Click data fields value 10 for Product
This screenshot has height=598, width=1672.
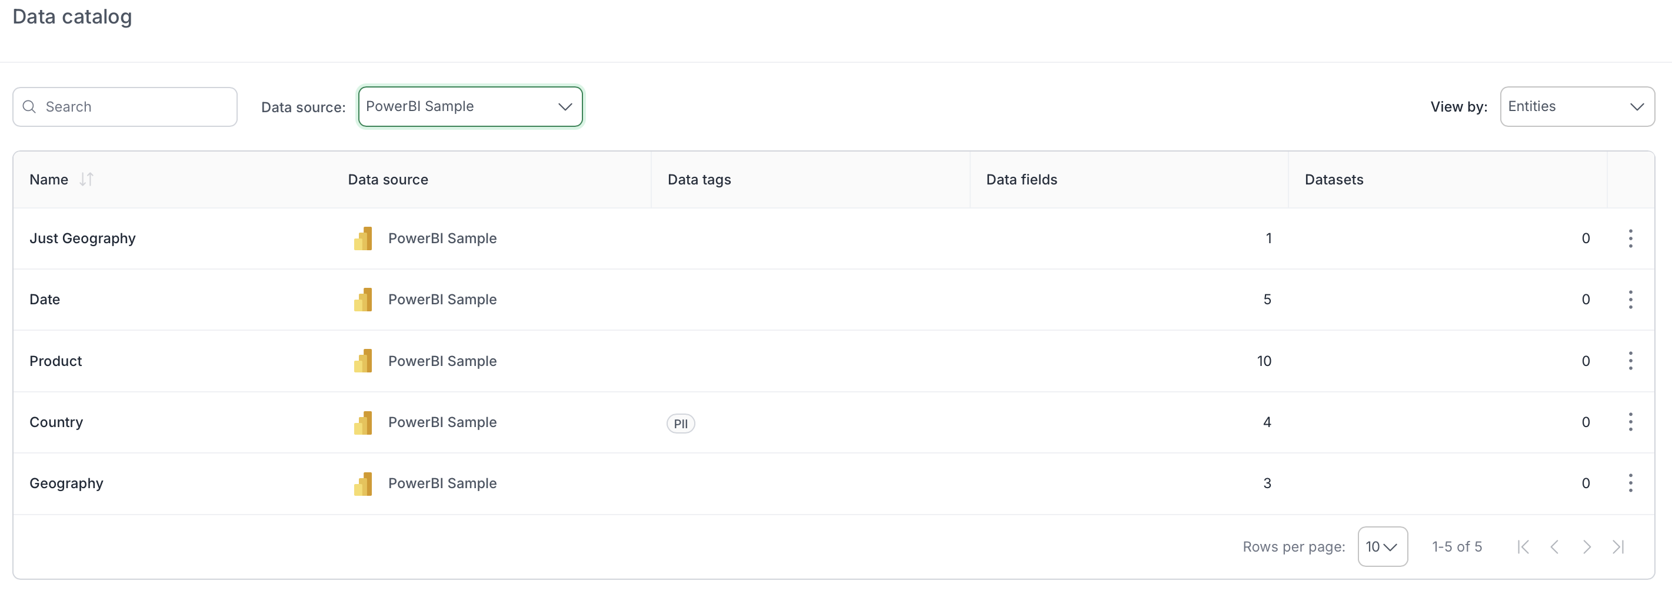pos(1264,361)
